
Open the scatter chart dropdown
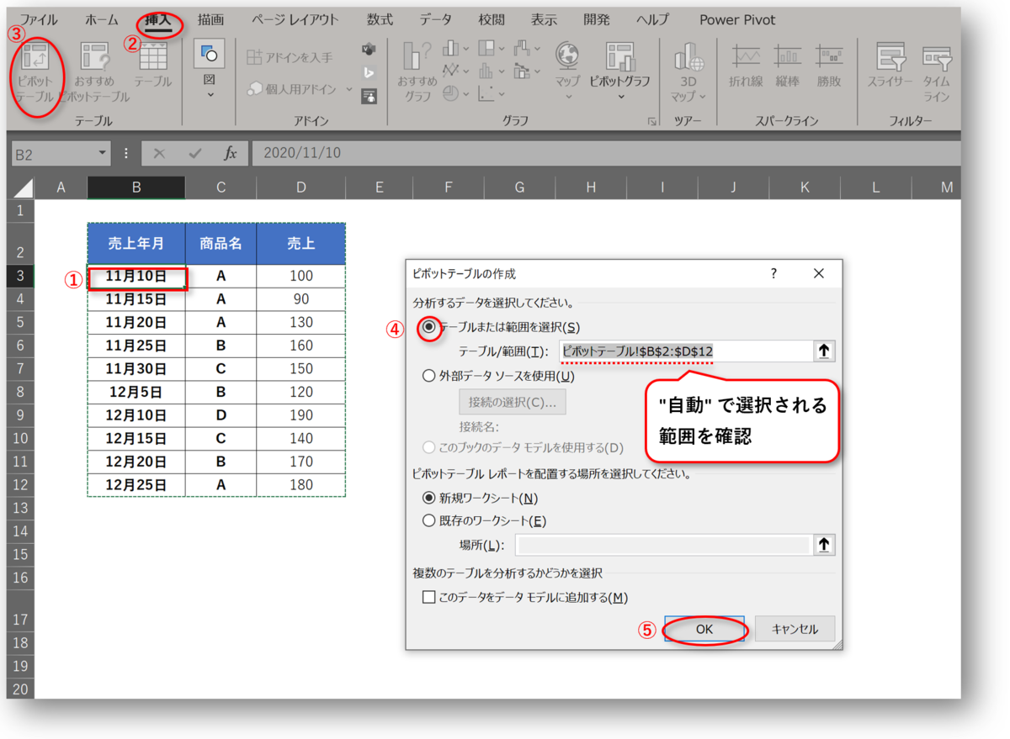click(502, 94)
